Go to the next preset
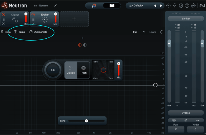 tap(161, 6)
